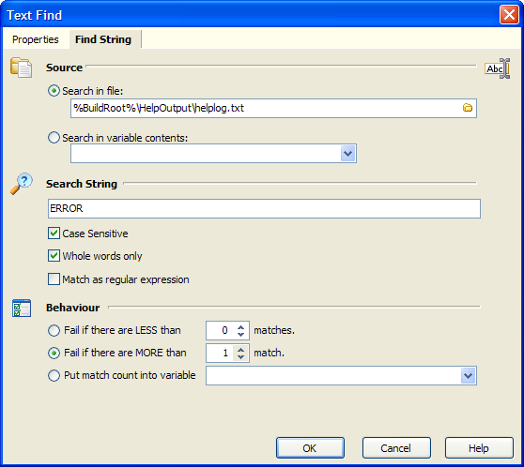Disable the Case Sensitive checkbox
The height and width of the screenshot is (467, 524).
pos(54,233)
